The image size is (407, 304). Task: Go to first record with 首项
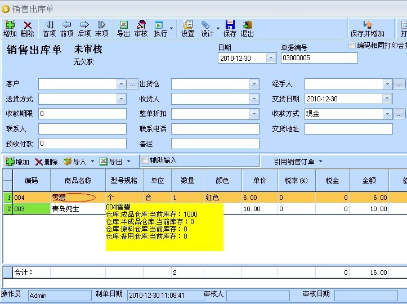pos(50,29)
